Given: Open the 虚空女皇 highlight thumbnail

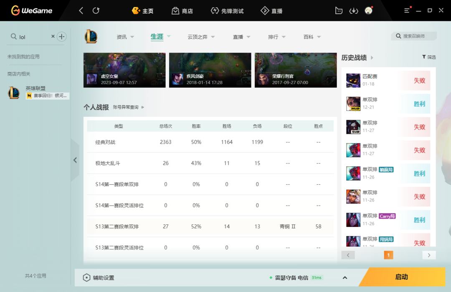Looking at the screenshot, I should tap(124, 70).
